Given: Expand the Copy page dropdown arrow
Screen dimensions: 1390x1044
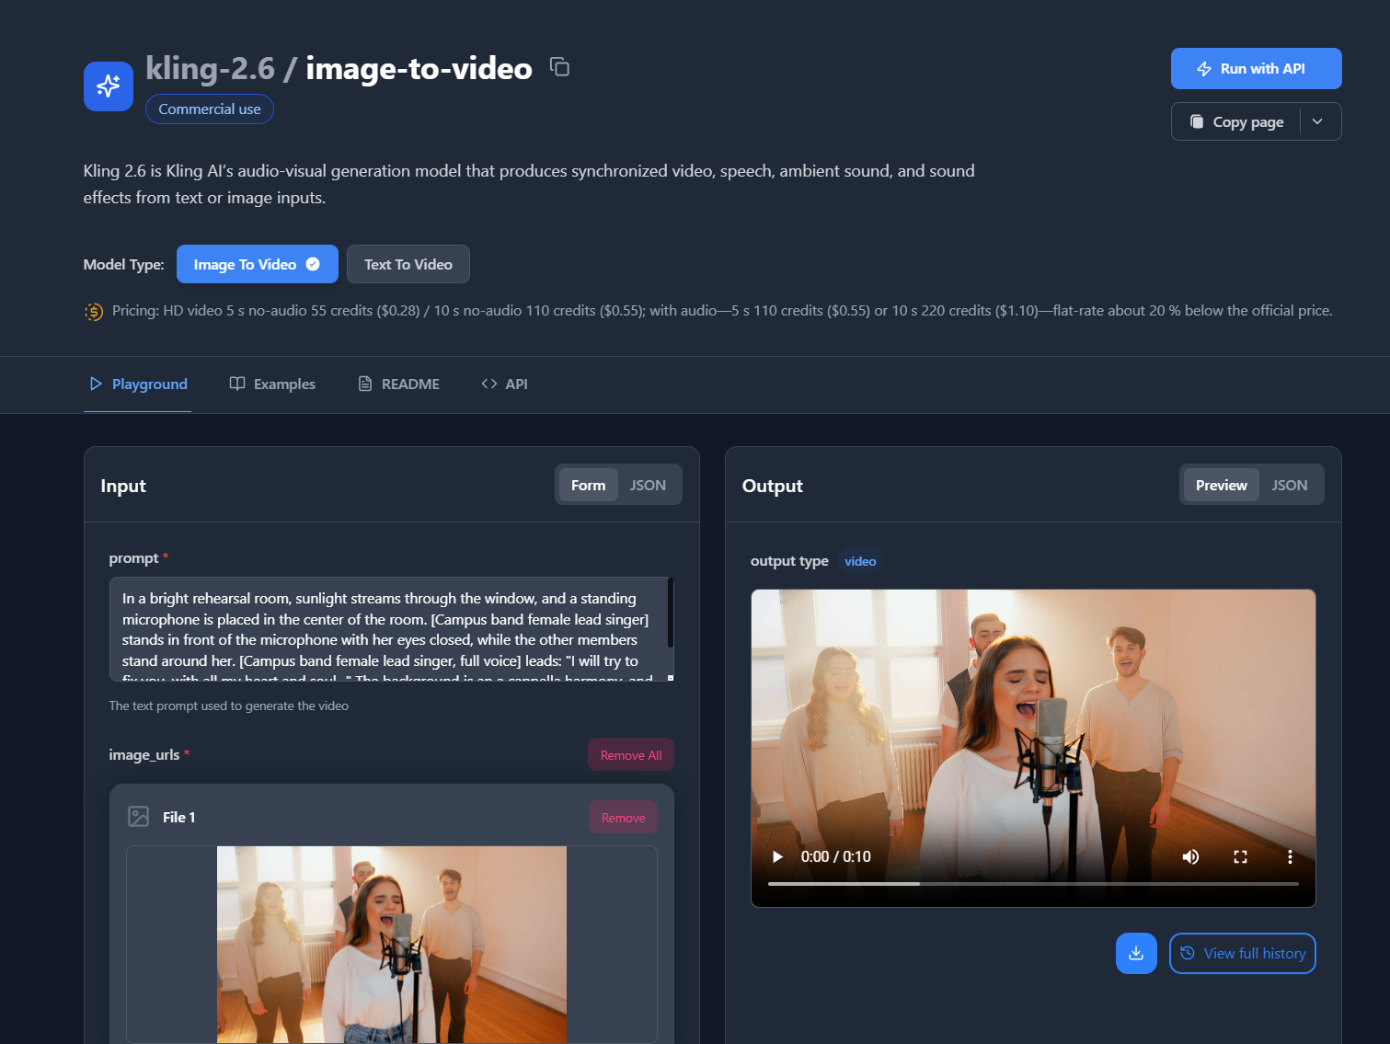Looking at the screenshot, I should [x=1317, y=121].
